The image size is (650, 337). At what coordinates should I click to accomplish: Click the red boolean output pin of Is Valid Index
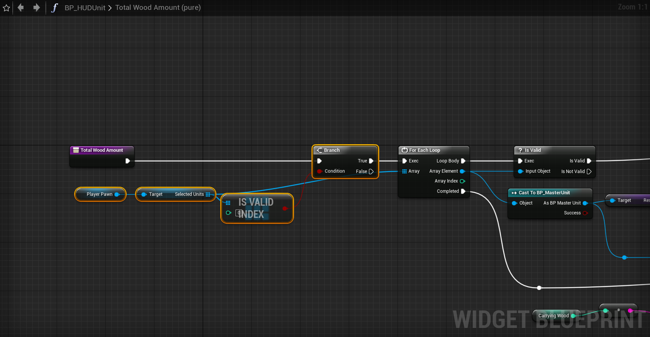(x=285, y=208)
